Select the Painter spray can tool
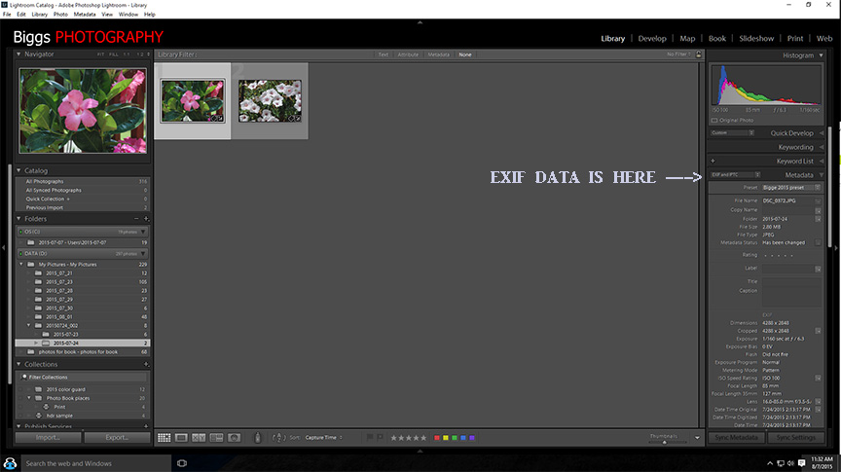 pos(257,438)
